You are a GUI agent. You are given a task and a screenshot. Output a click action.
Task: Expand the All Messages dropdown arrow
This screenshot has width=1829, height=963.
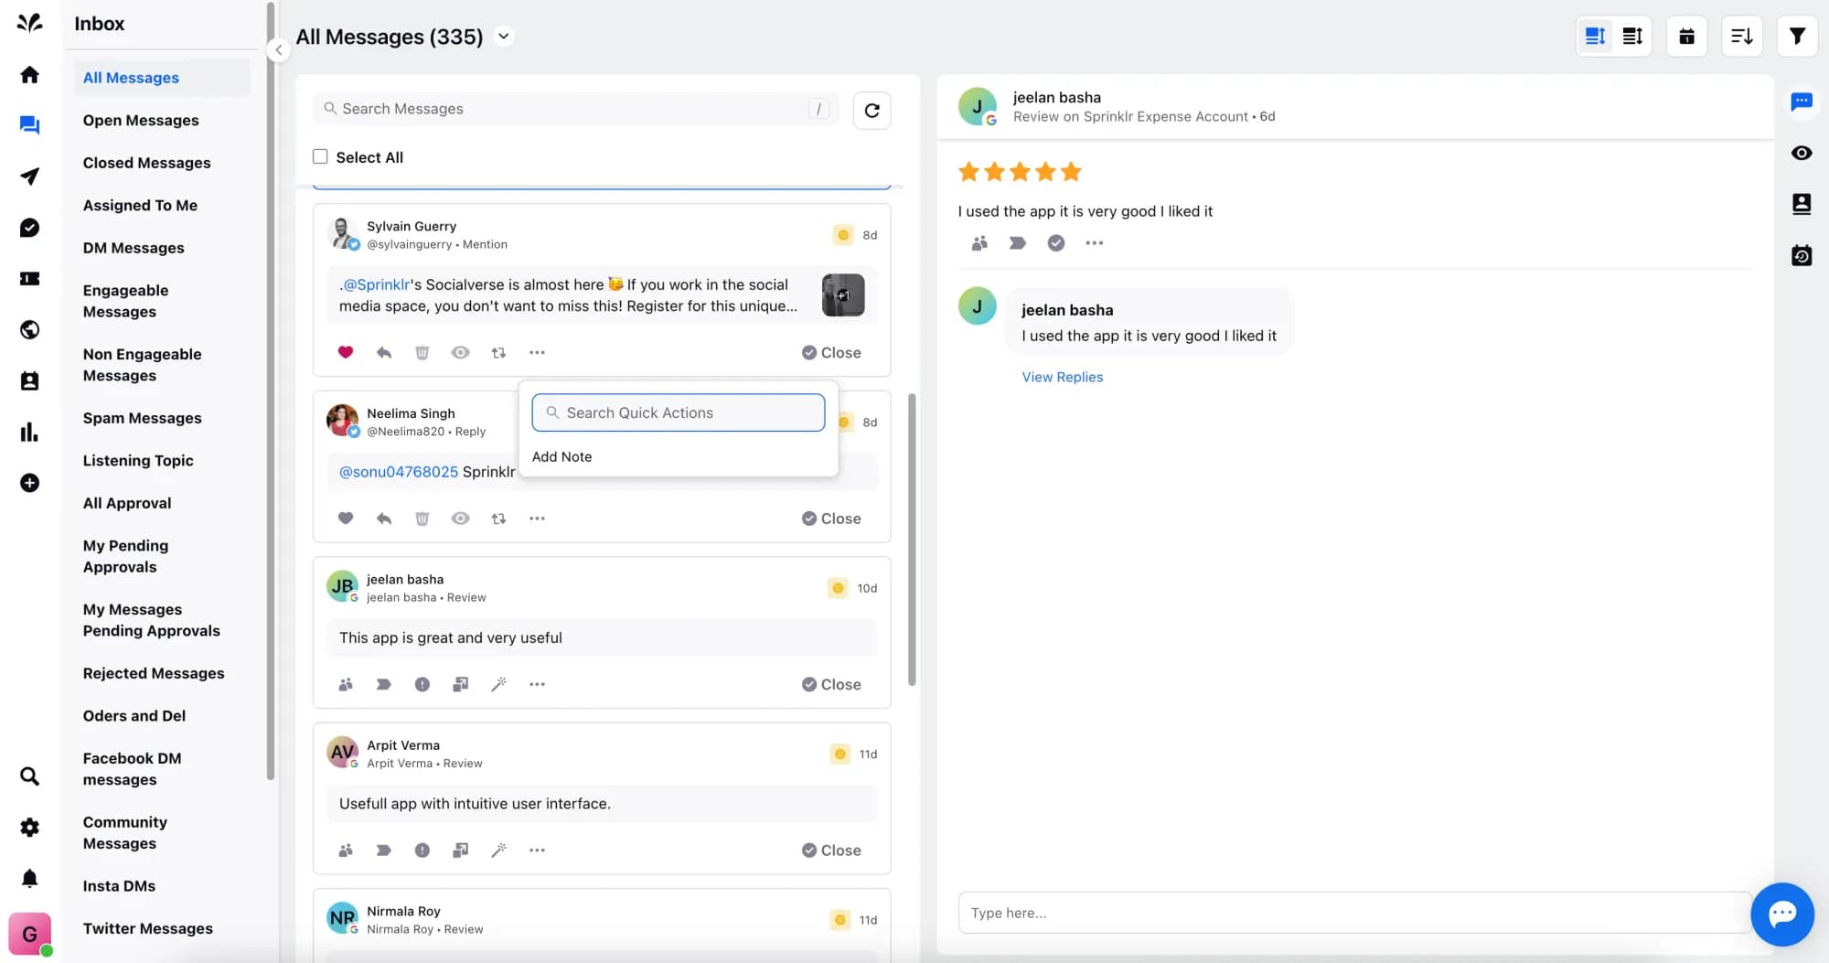[x=503, y=37]
